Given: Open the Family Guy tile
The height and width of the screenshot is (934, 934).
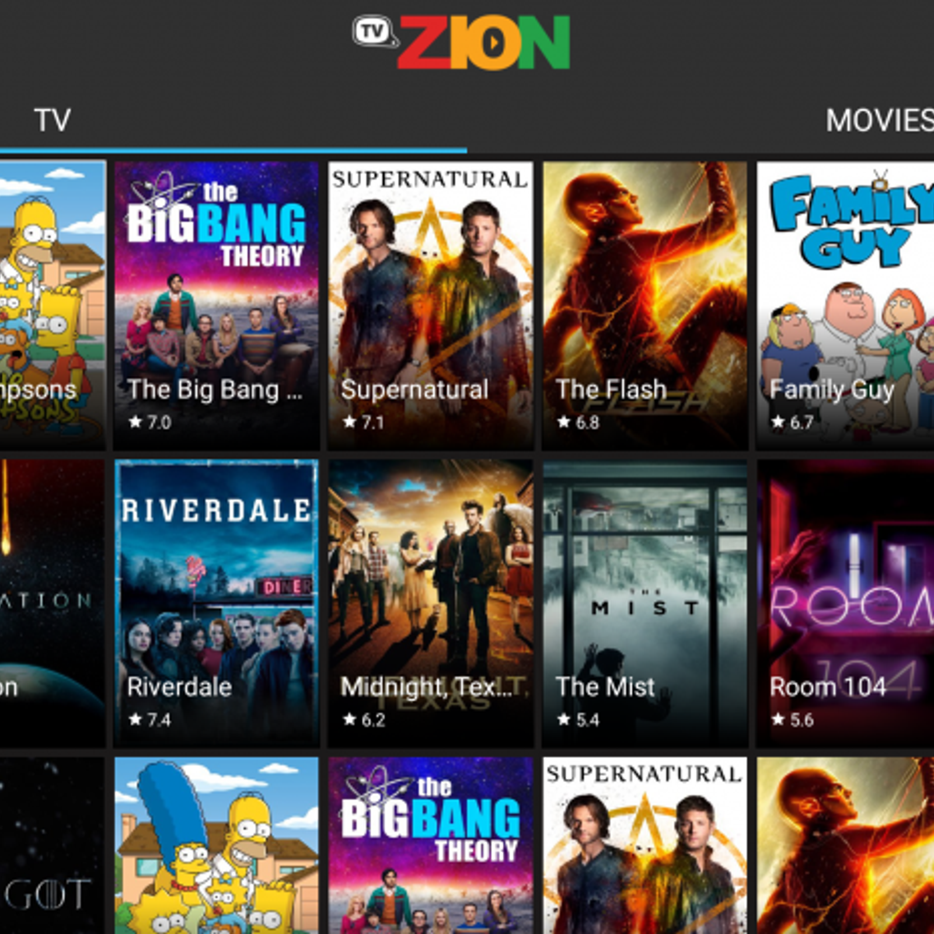Looking at the screenshot, I should pyautogui.click(x=845, y=305).
